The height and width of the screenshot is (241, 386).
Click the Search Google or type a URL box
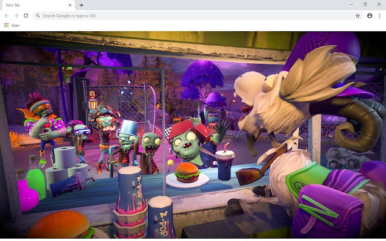198,16
